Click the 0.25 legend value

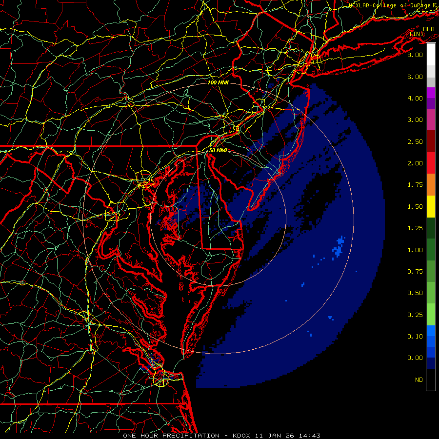coord(415,315)
